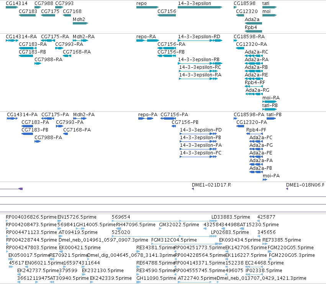Click the Rpb4-RF transcript
The height and width of the screenshot is (284, 326).
coord(254,86)
